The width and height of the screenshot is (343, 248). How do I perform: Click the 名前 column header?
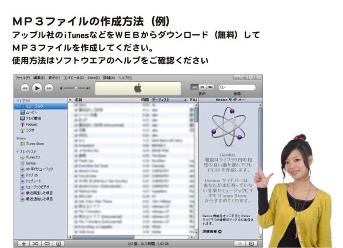[103, 100]
